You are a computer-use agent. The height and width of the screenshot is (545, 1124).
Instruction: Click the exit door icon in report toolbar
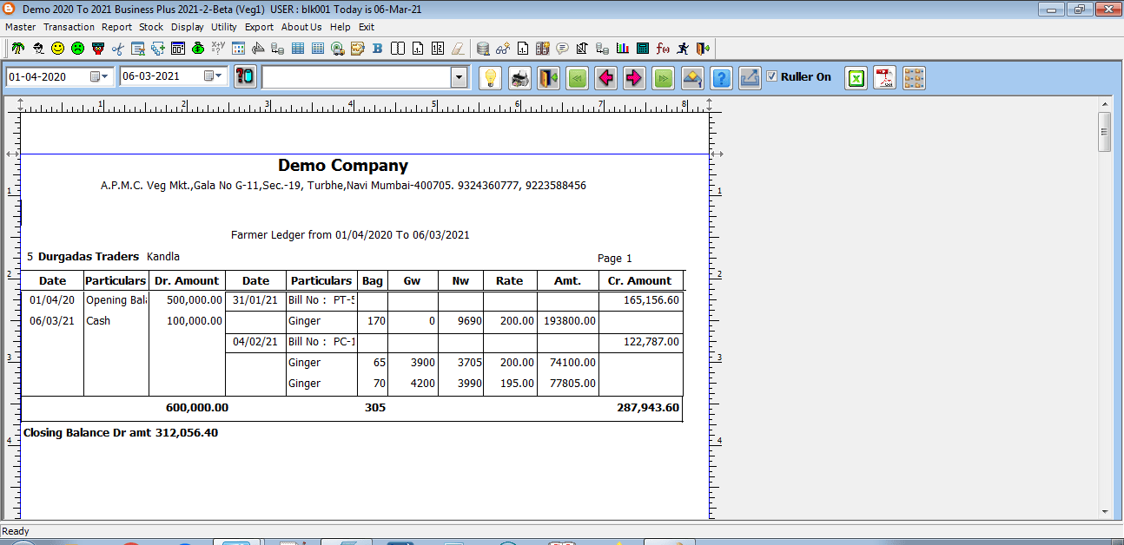click(x=548, y=78)
